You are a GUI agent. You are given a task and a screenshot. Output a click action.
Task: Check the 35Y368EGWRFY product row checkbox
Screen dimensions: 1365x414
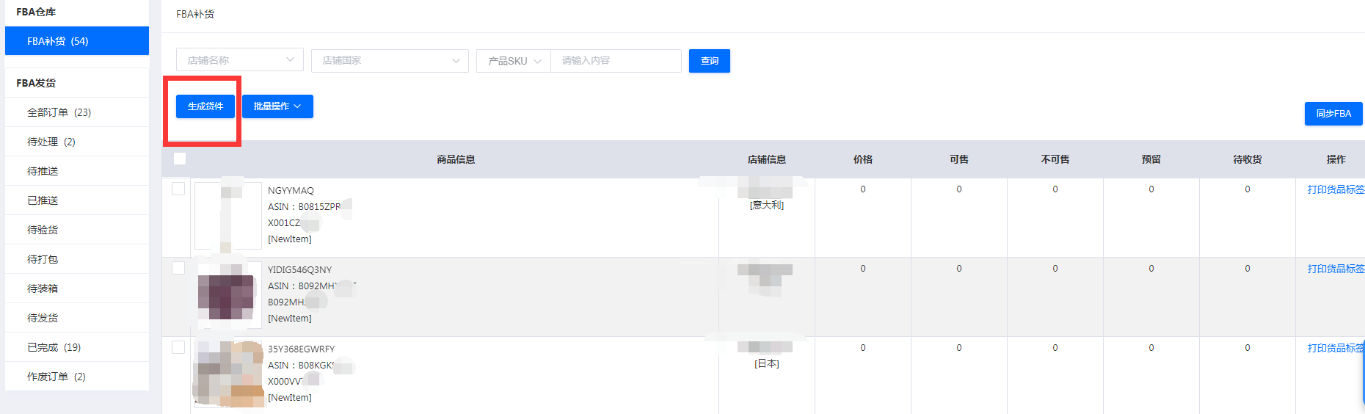click(x=178, y=347)
